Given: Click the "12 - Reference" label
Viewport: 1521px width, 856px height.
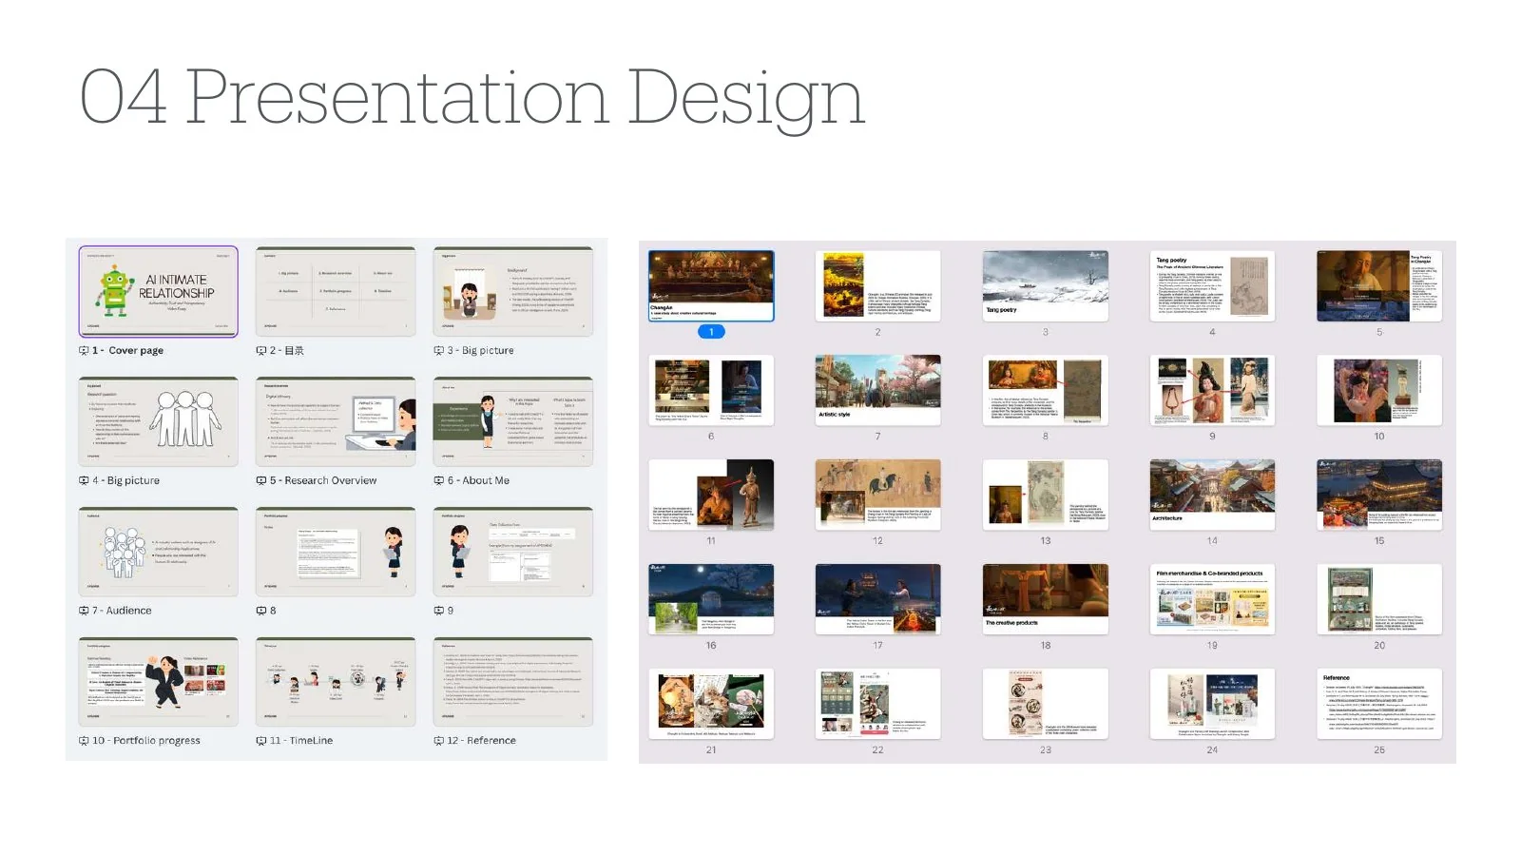Looking at the screenshot, I should point(482,741).
